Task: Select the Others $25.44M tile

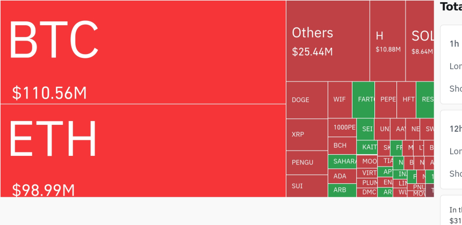Action: [328, 41]
